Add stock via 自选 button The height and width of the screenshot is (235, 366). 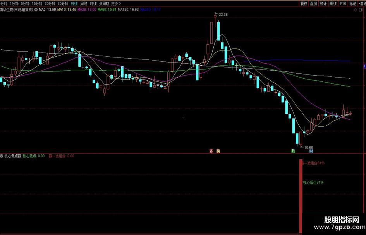(362, 3)
